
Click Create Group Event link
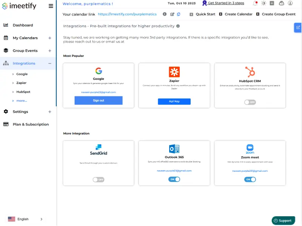click(x=279, y=14)
